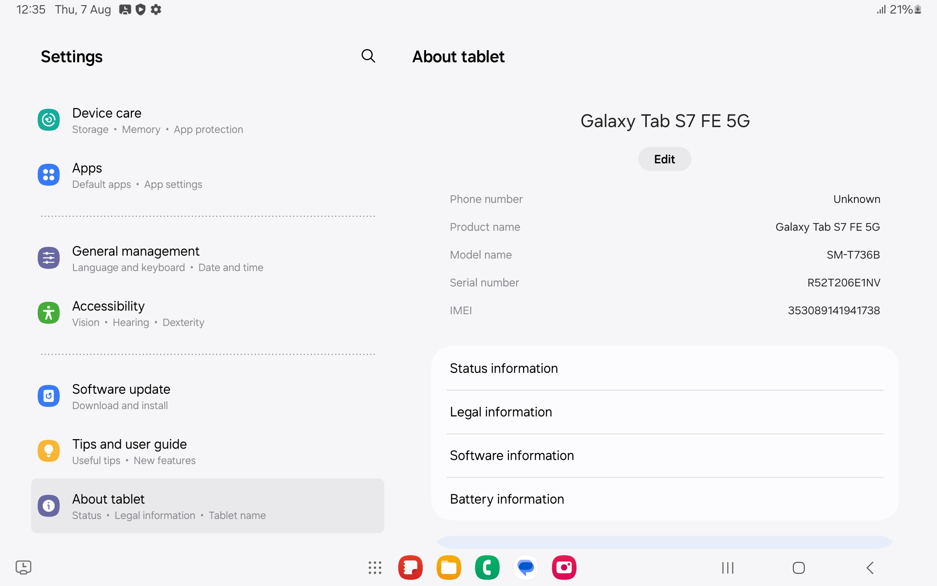This screenshot has width=937, height=586.
Task: Select About tablet in sidebar
Action: coord(208,506)
